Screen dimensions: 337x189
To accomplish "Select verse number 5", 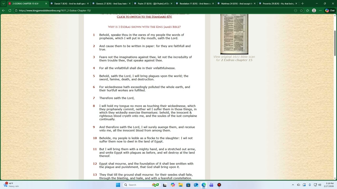I will pos(94,76).
